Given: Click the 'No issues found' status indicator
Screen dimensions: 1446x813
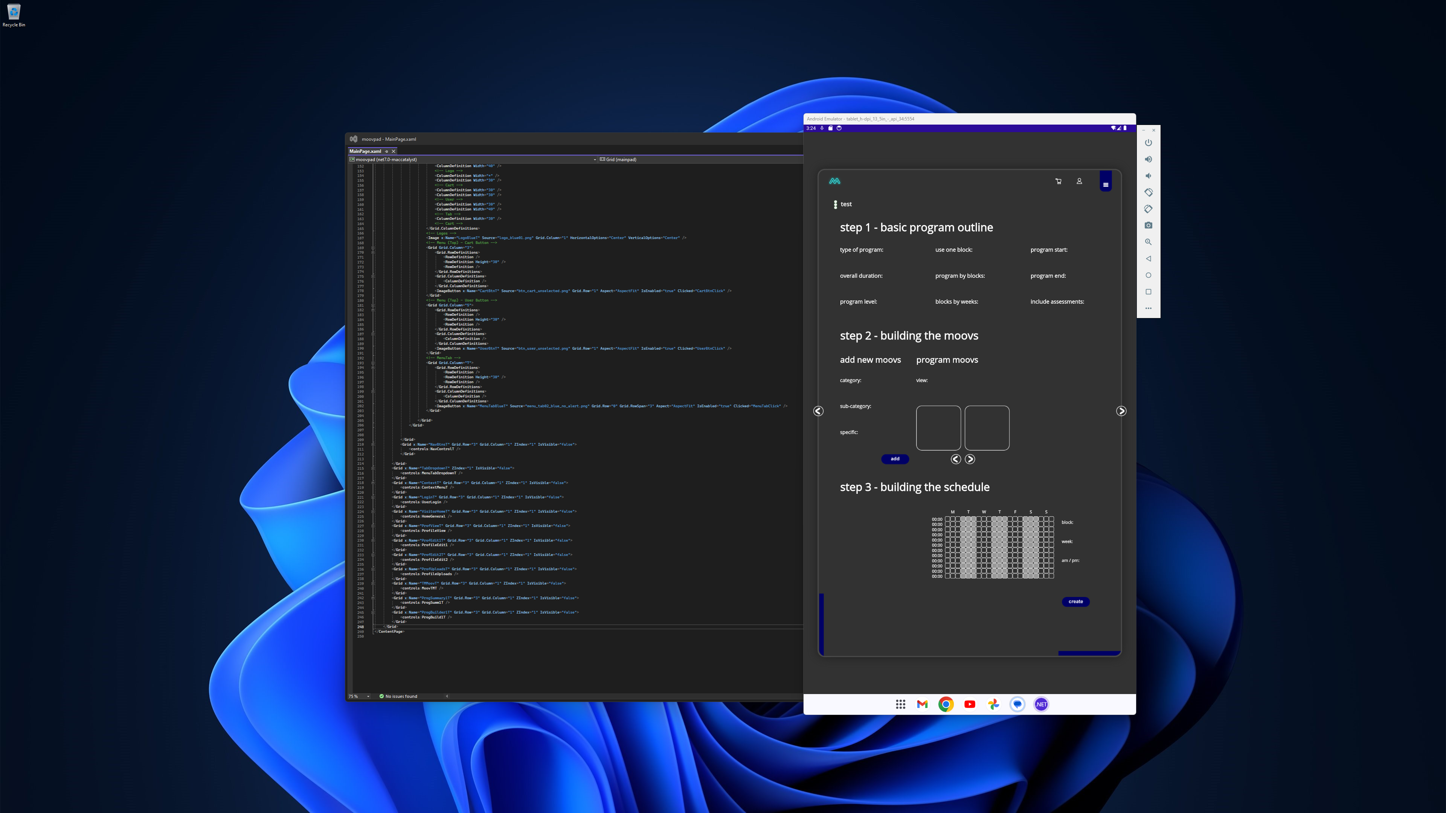Looking at the screenshot, I should coord(398,696).
